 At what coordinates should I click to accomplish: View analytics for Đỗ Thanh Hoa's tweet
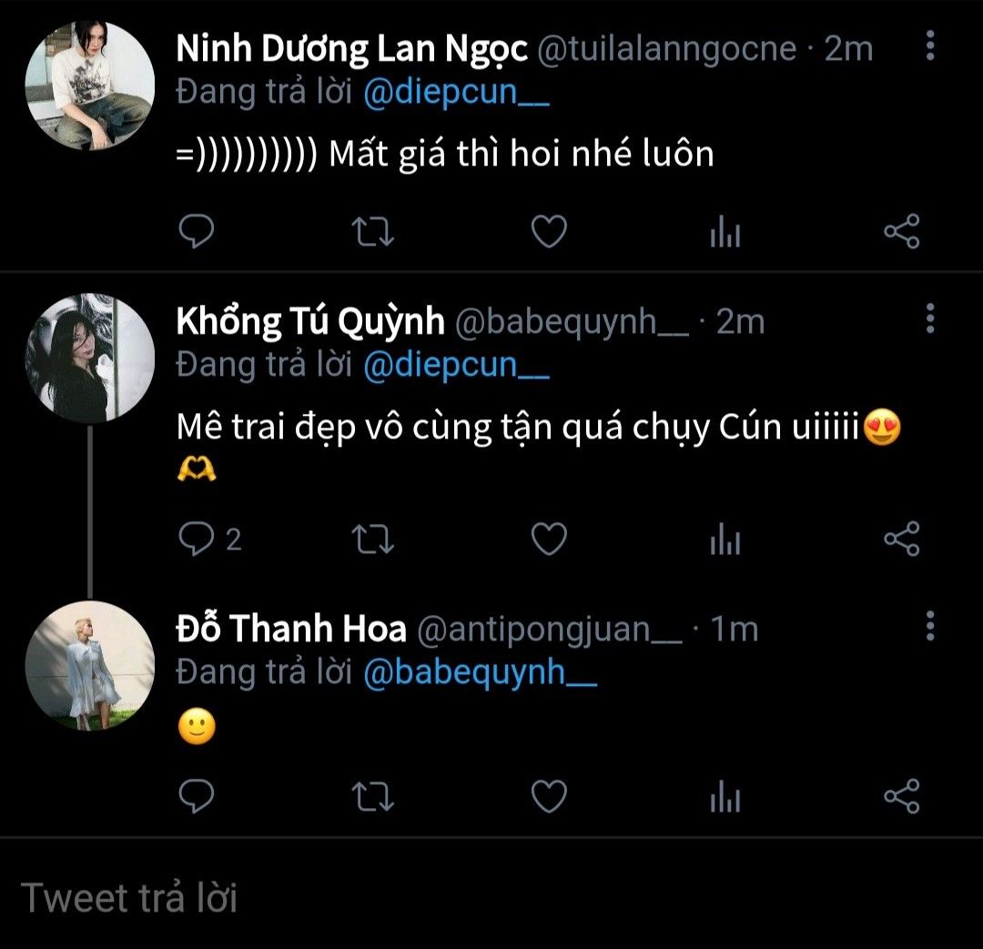pos(725,796)
